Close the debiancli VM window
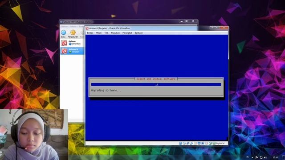 (224, 28)
